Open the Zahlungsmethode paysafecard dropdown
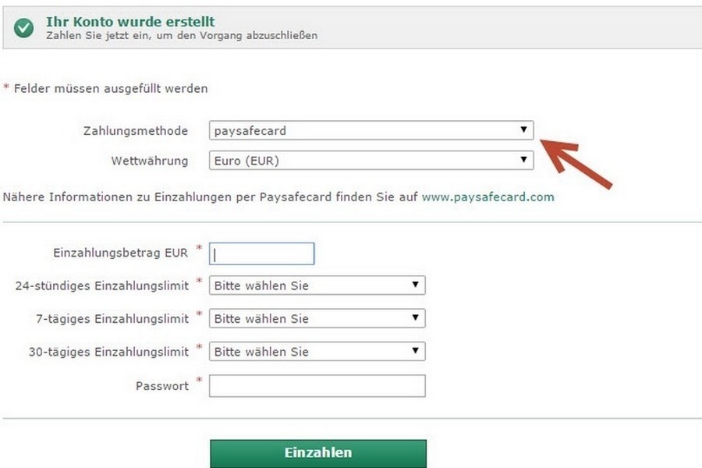Viewport: 702px width, 468px height. (371, 130)
